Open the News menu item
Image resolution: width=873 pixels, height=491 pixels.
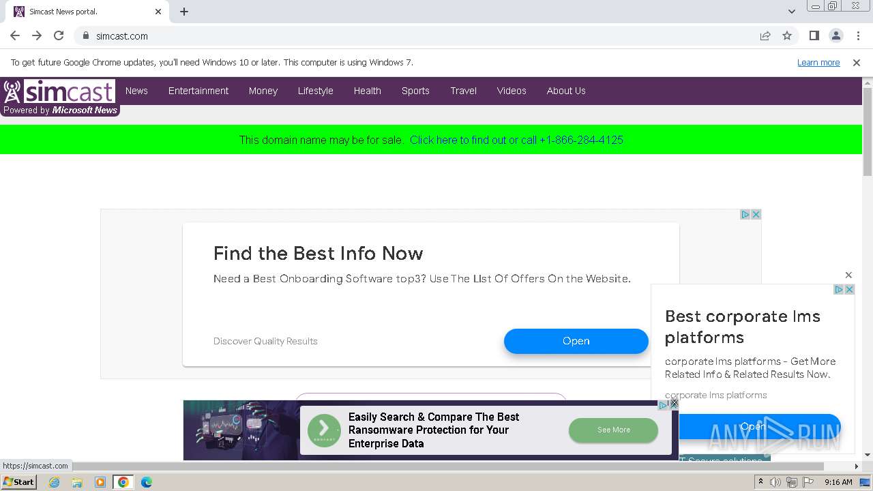tap(136, 91)
